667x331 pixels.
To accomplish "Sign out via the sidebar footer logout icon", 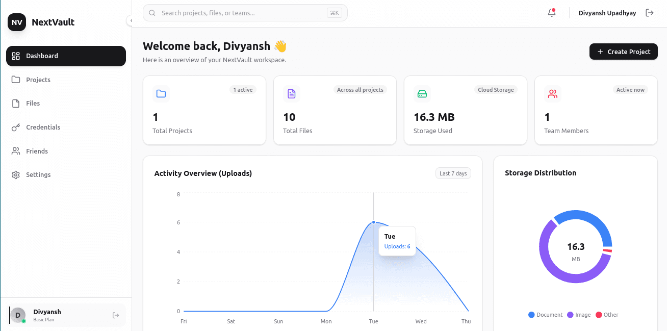I will 116,315.
